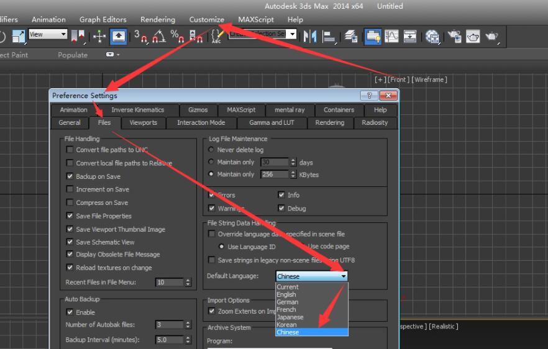Open the Customize menu

coord(206,19)
